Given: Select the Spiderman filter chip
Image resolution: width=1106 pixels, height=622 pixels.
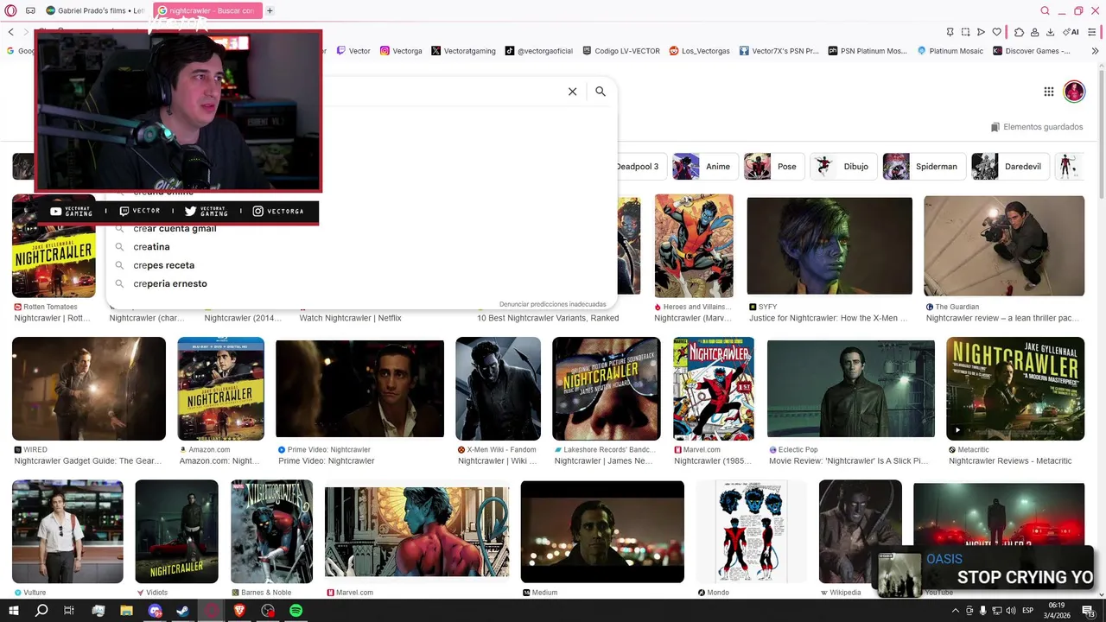Looking at the screenshot, I should pyautogui.click(x=924, y=167).
